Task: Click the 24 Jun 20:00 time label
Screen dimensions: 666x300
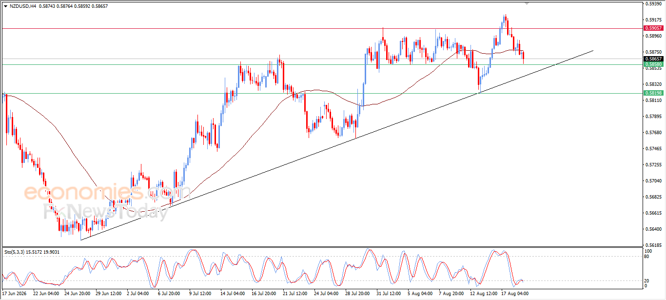Action: coord(77,294)
